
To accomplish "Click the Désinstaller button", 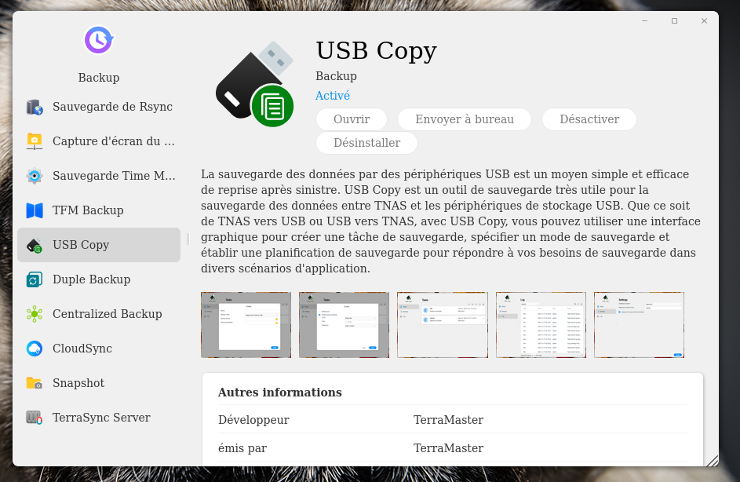I will tap(366, 143).
